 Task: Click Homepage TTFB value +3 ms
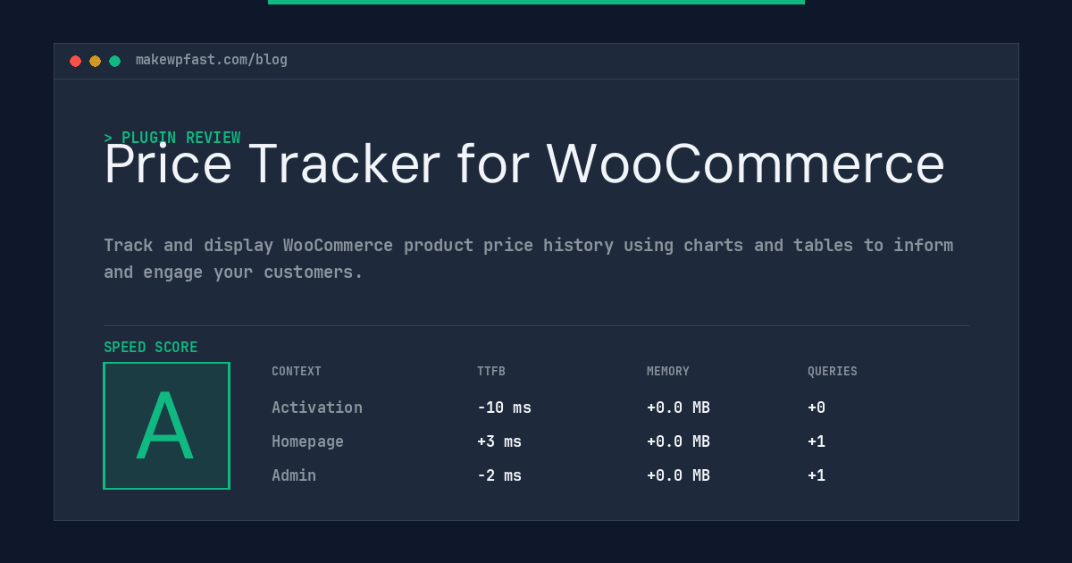point(499,441)
